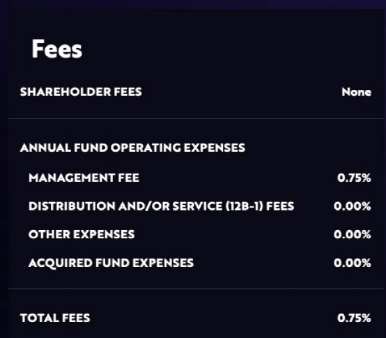This screenshot has width=386, height=338.
Task: Click Acquired Fund Expenses 0.00% value
Action: 353,263
